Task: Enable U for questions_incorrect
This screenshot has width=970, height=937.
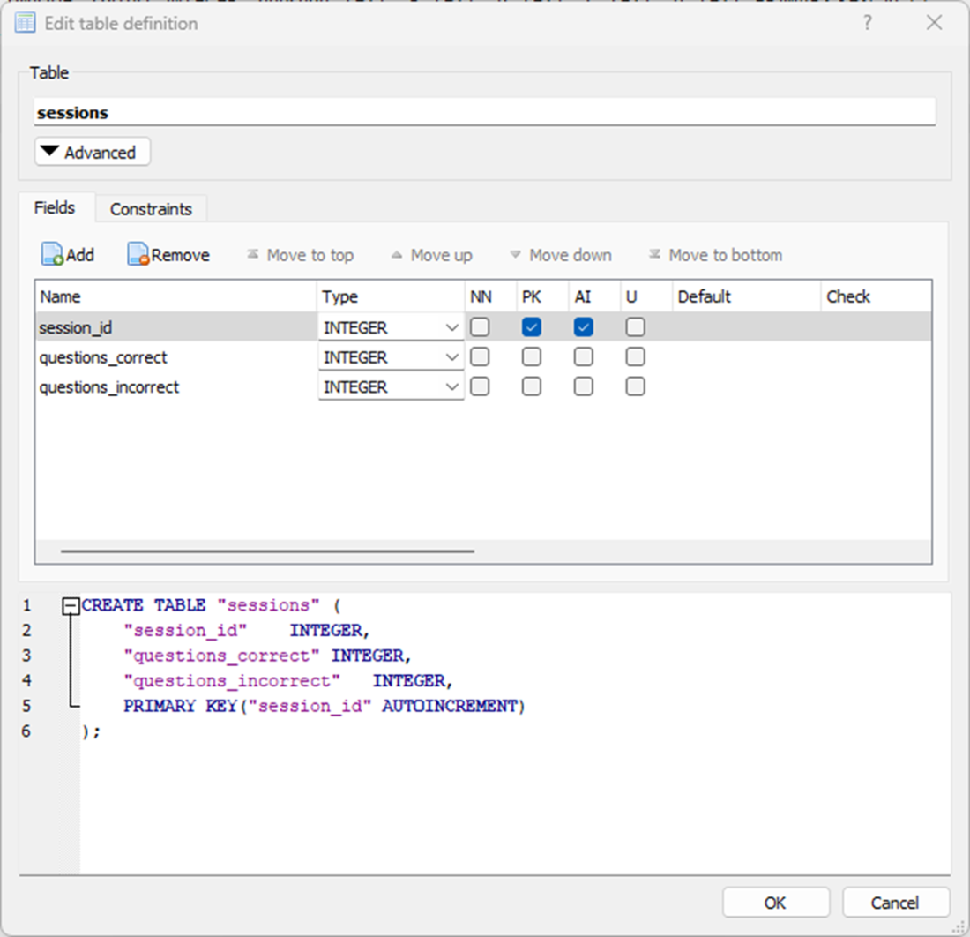Action: tap(635, 386)
